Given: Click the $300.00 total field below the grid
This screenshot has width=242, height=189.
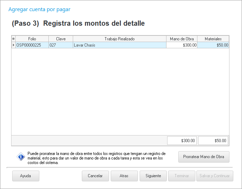Looking at the screenshot, I should 182,141.
